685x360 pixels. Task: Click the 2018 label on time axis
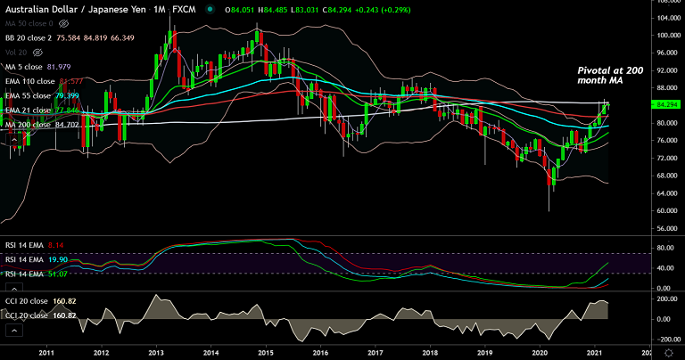[x=430, y=353]
